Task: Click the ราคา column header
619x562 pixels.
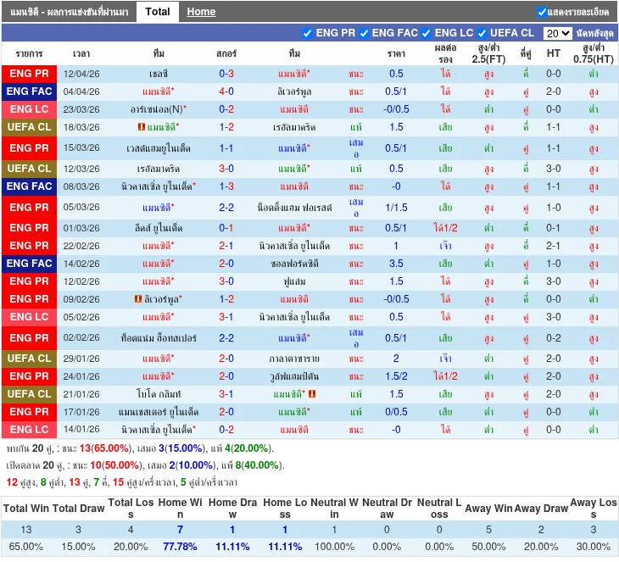Action: [x=396, y=53]
